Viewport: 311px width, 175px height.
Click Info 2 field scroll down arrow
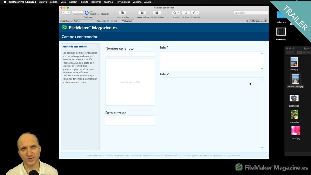[262, 148]
